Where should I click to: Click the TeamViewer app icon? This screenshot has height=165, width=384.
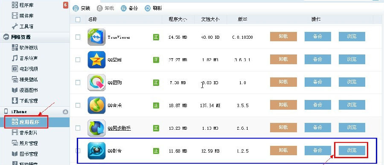[x=96, y=37]
